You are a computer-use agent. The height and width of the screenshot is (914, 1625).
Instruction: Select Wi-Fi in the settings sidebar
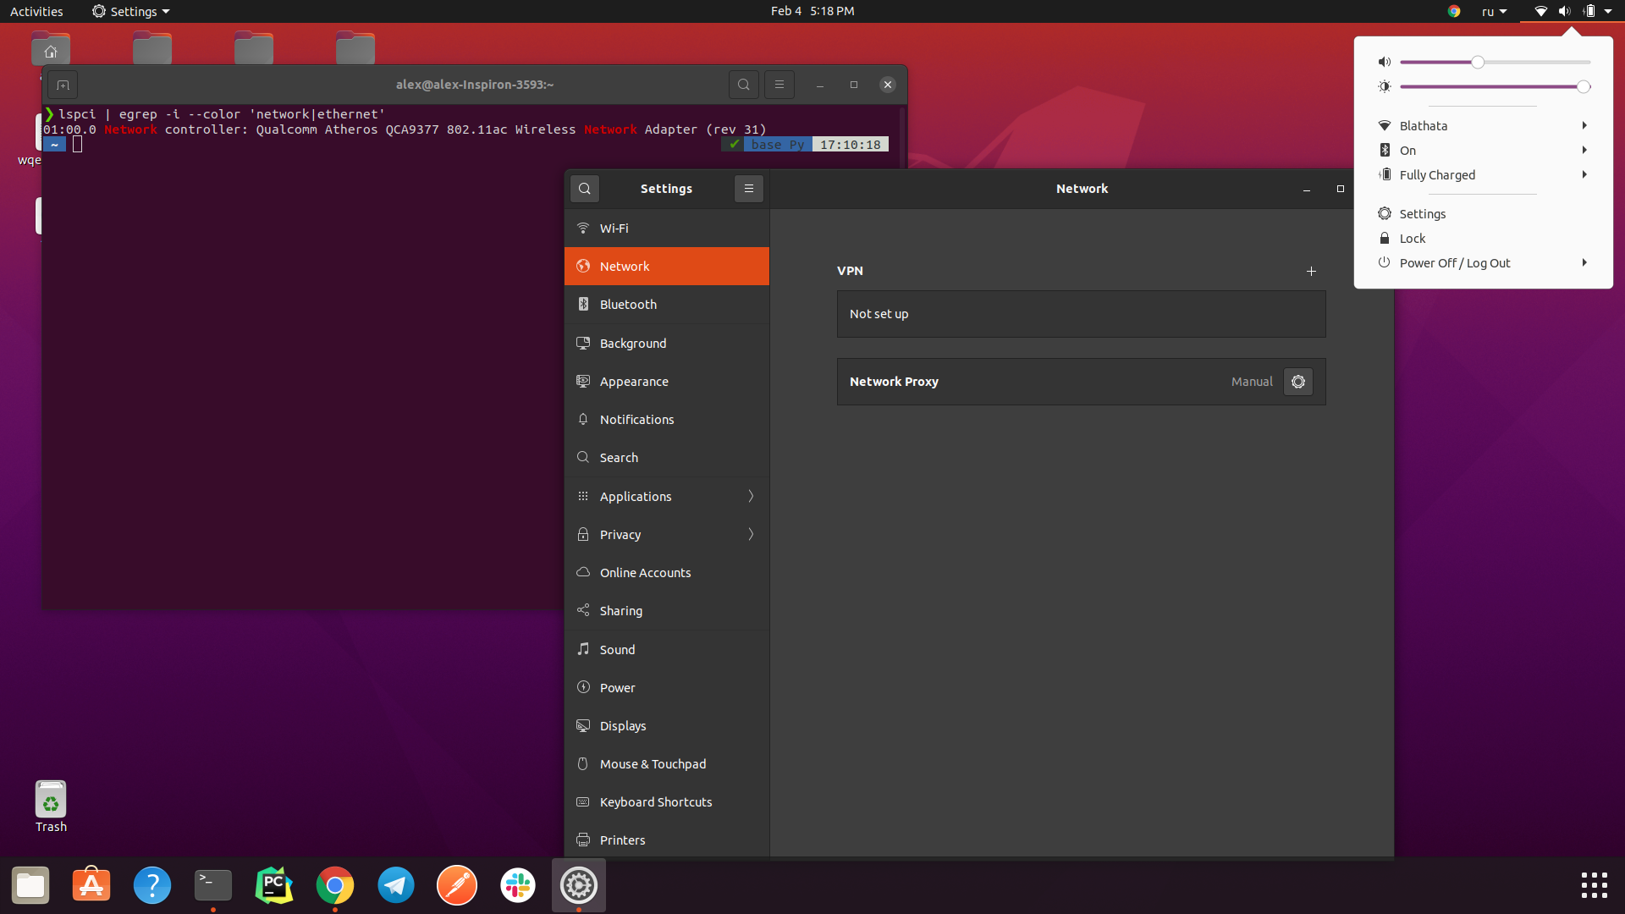pos(667,228)
